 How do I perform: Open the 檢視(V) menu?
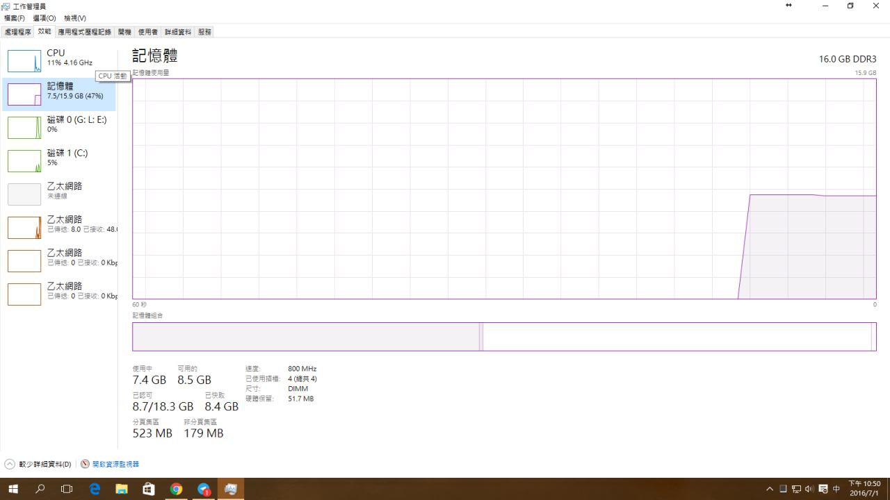click(x=75, y=18)
